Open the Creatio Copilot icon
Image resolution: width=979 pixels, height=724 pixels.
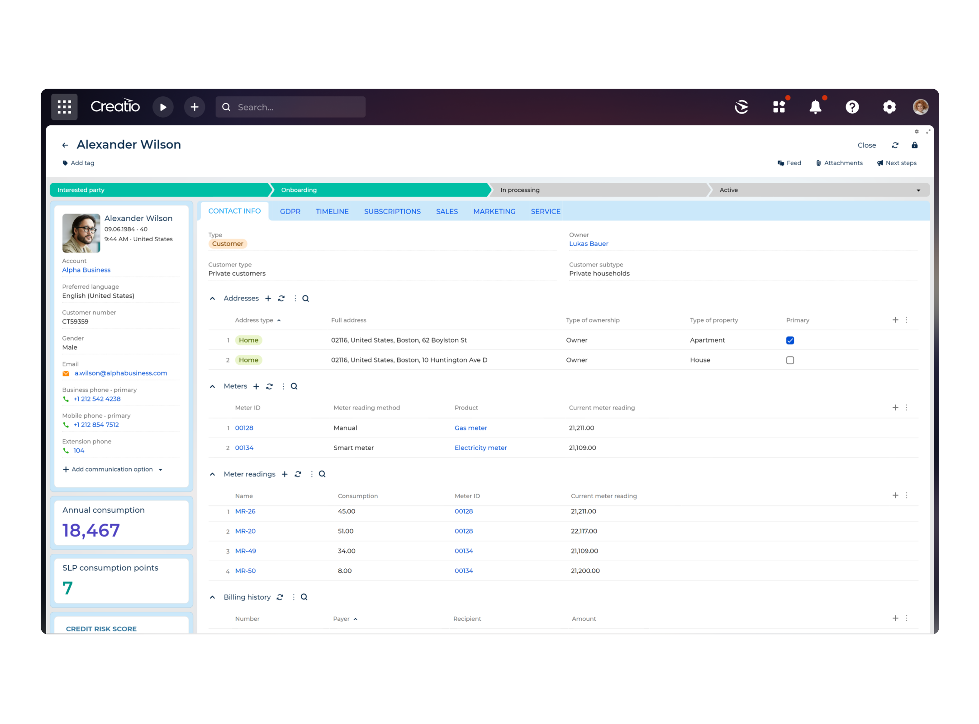point(741,107)
